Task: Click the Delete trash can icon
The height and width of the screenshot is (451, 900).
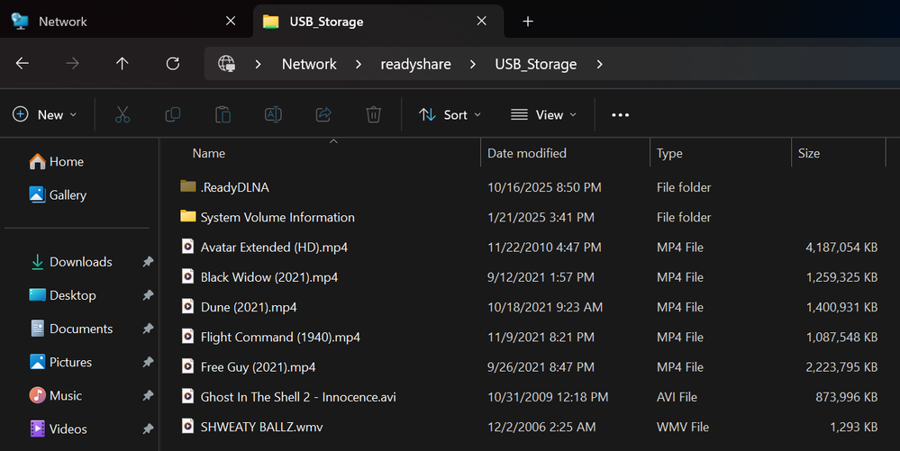Action: [x=373, y=114]
